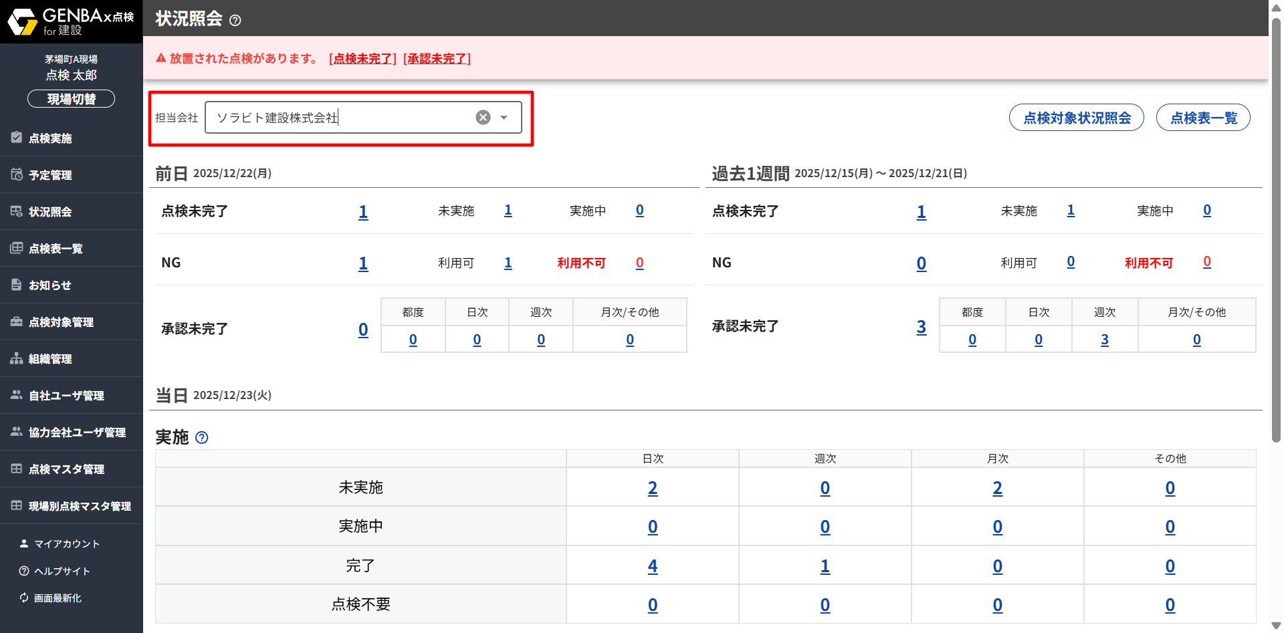This screenshot has height=633, width=1284.
Task: Follow the [点検未完了] alert link
Action: (x=362, y=59)
